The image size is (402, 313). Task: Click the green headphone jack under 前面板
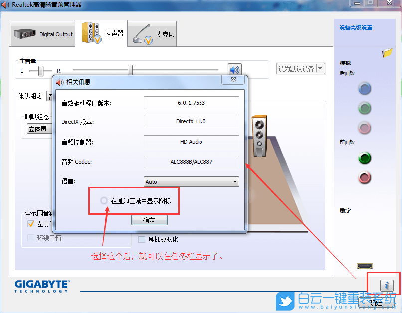pyautogui.click(x=365, y=158)
